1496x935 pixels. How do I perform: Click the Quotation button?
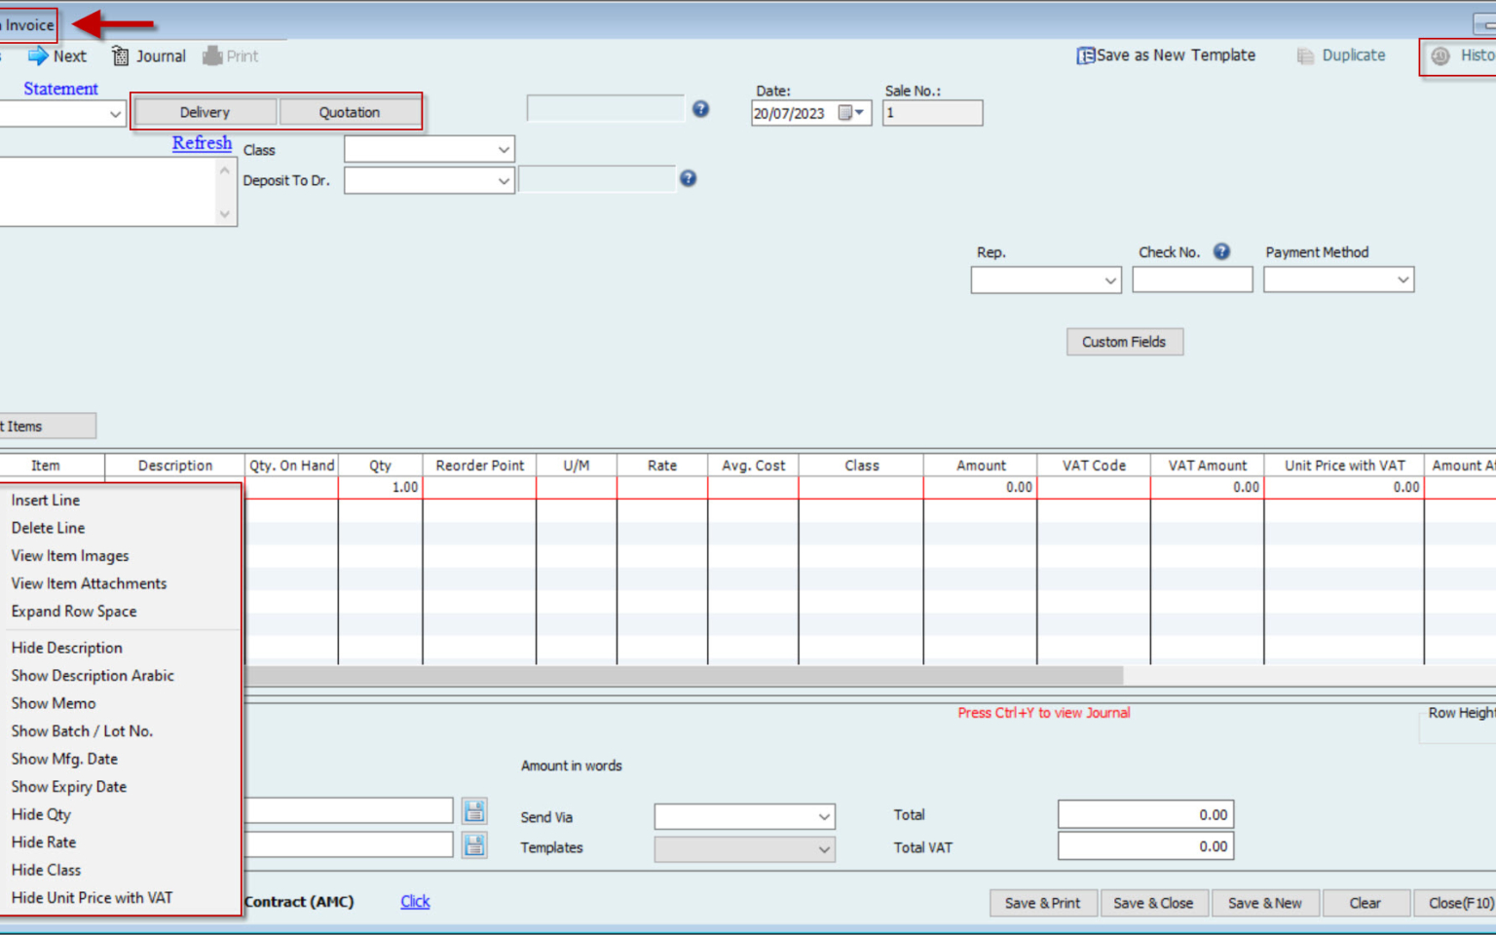(x=350, y=112)
